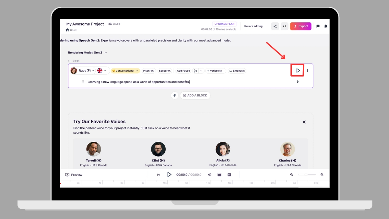Mute audio with the speaker icon
The height and width of the screenshot is (219, 389).
point(209,175)
